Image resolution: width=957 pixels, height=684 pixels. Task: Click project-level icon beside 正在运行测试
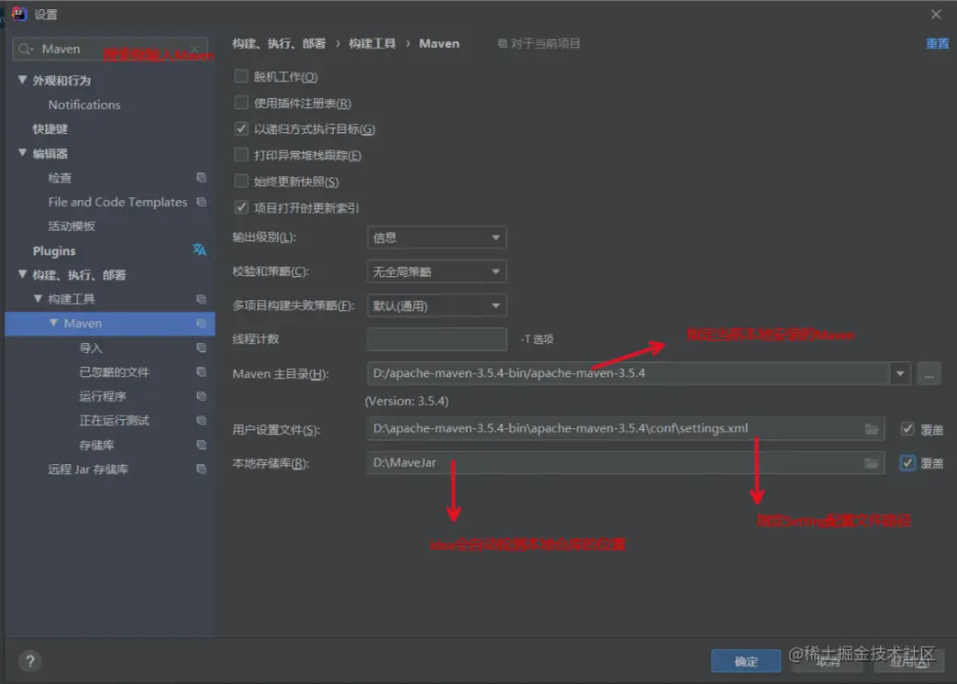click(x=202, y=420)
